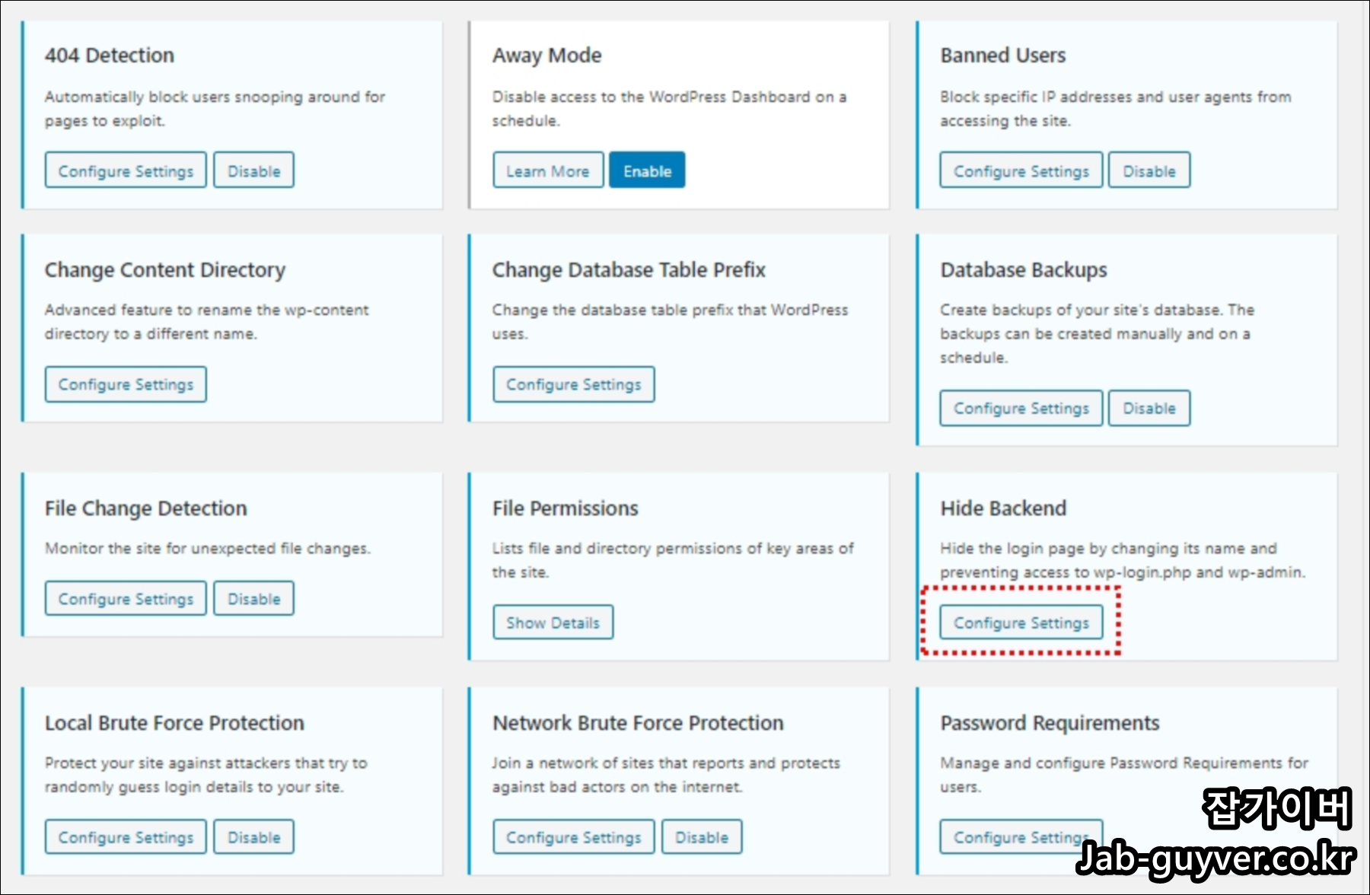Click the Hide Backend heading
Viewport: 1370px width, 895px height.
[x=1002, y=508]
